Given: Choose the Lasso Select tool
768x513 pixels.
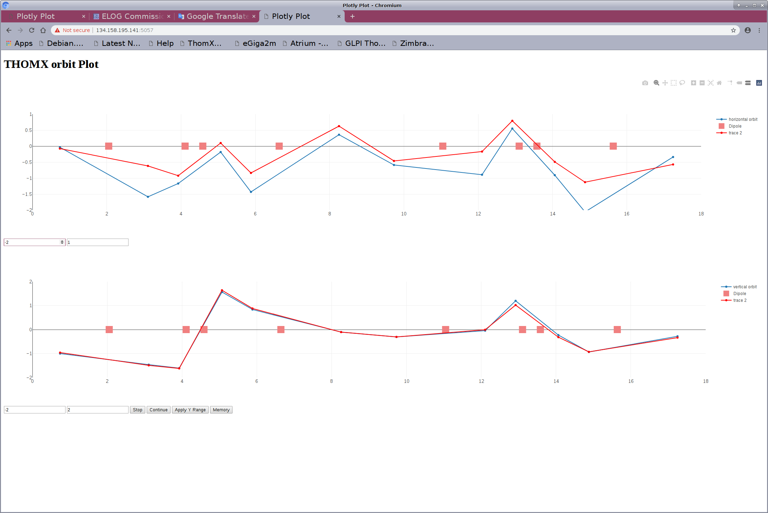Looking at the screenshot, I should point(683,83).
